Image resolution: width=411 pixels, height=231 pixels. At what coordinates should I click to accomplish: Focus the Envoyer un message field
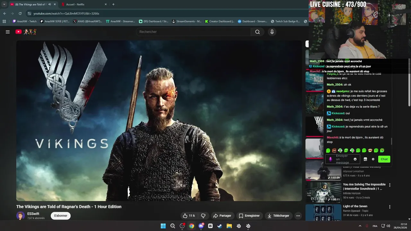pos(343,159)
